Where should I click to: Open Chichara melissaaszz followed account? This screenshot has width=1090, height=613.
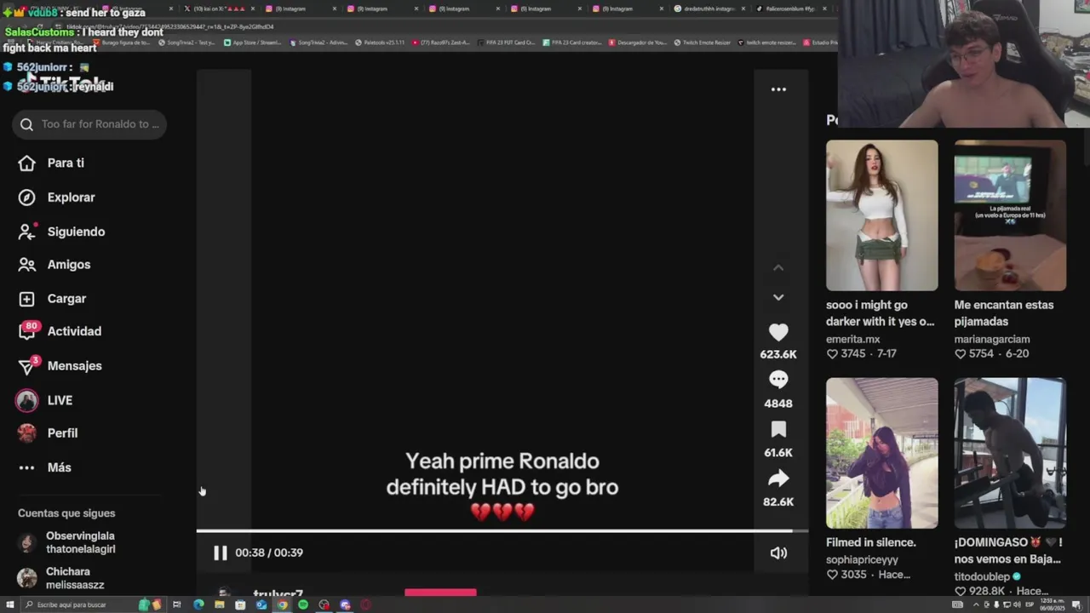(x=61, y=578)
